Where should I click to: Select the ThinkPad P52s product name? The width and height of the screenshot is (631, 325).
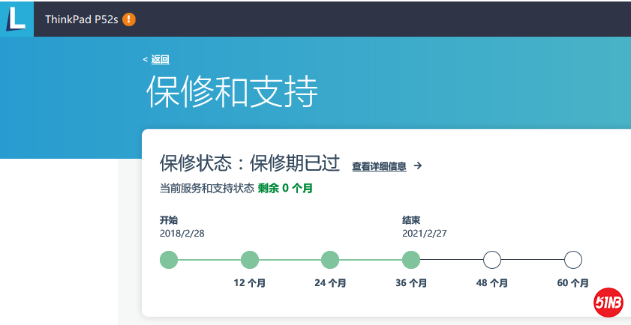[80, 19]
